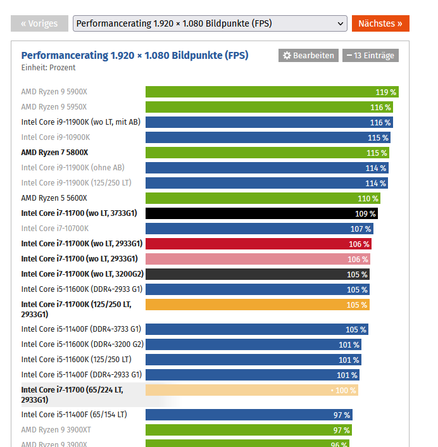Screen dimensions: 438x447
Task: Click the Intel Core i9-10900K label
Action: 56,137
